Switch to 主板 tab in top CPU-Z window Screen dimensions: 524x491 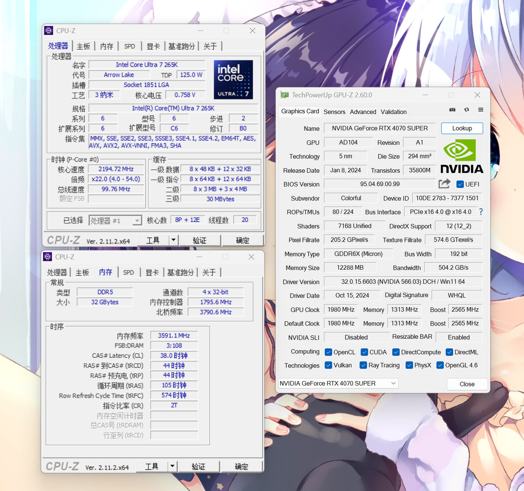click(83, 46)
